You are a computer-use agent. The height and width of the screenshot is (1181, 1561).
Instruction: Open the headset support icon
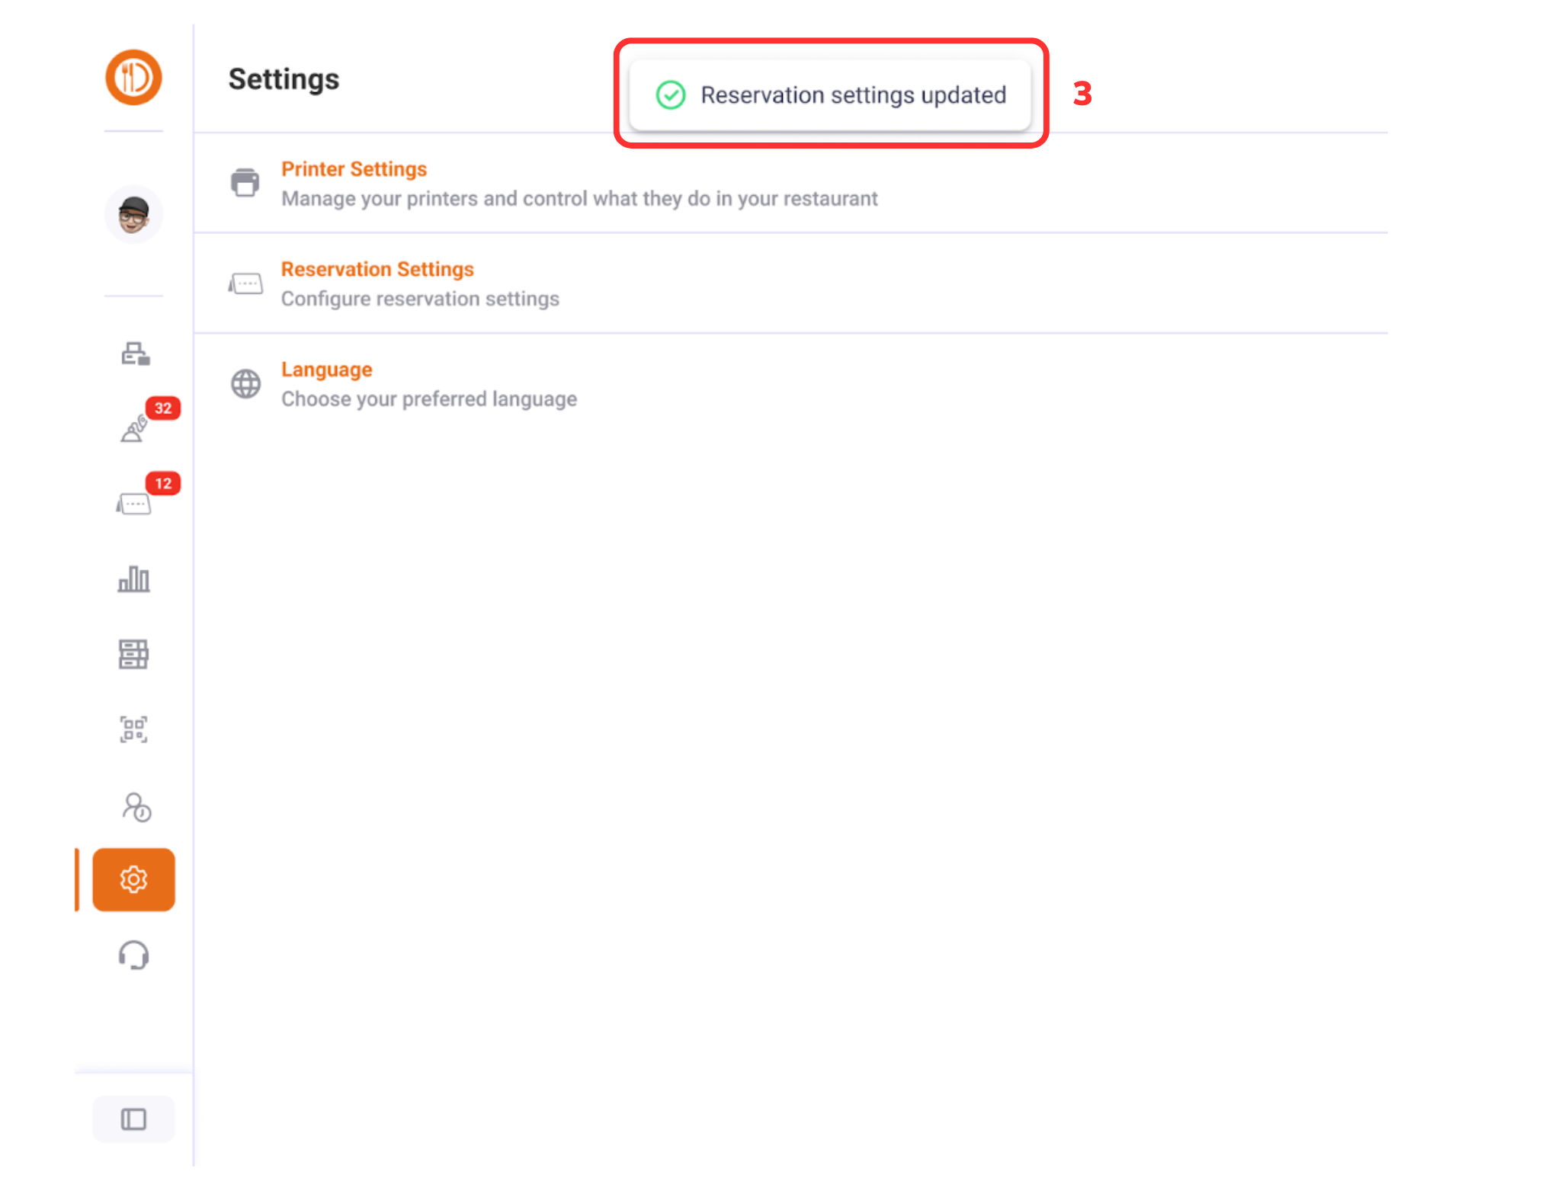point(133,955)
